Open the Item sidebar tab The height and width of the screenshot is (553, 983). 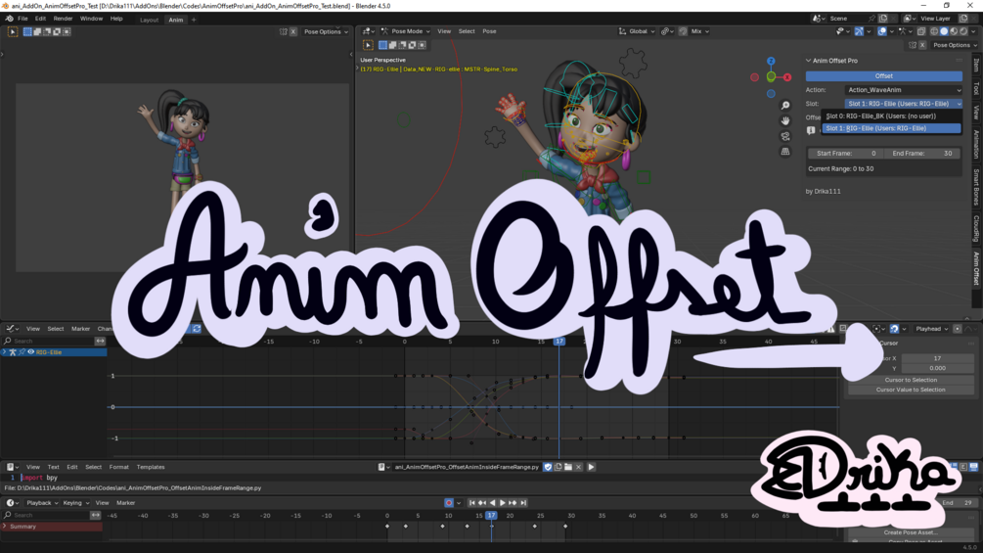pyautogui.click(x=976, y=65)
